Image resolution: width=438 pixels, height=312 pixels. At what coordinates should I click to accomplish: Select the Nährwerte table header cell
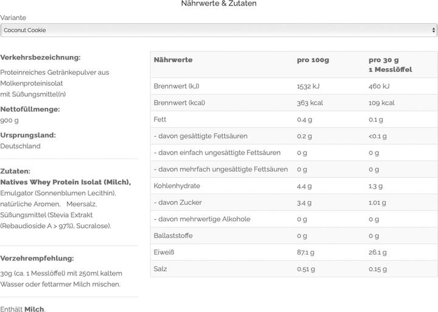[x=173, y=60]
